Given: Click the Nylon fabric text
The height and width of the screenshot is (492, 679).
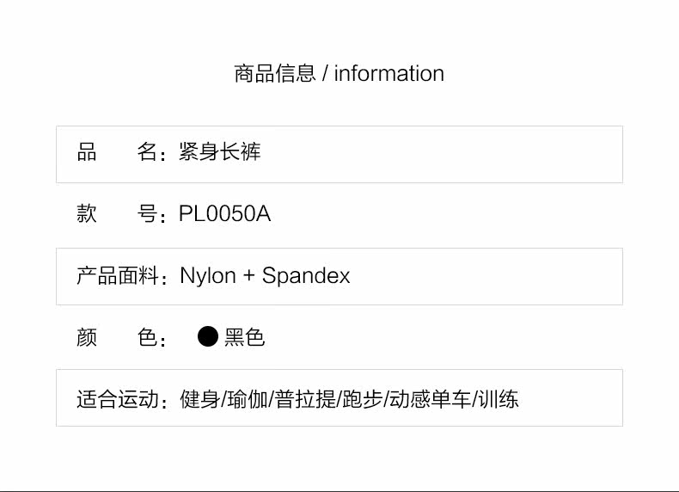Looking at the screenshot, I should pos(207,275).
